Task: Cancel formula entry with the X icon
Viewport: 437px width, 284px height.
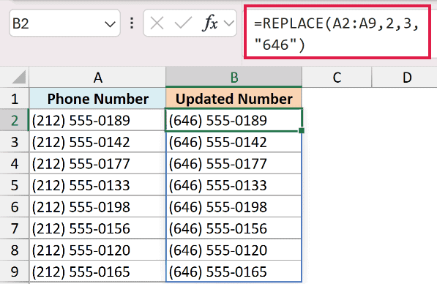Action: pos(157,23)
